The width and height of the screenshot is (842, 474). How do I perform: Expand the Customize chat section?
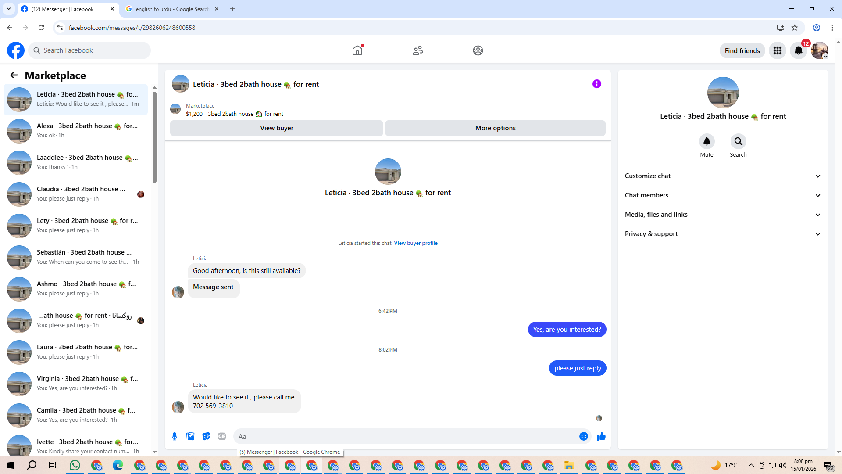723,176
